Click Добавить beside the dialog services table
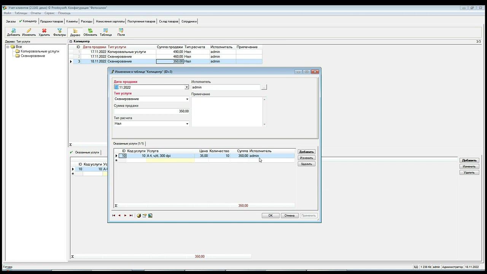This screenshot has height=274, width=487. pyautogui.click(x=307, y=152)
